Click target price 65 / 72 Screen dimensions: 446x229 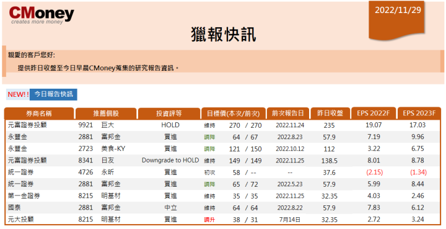tap(245, 184)
